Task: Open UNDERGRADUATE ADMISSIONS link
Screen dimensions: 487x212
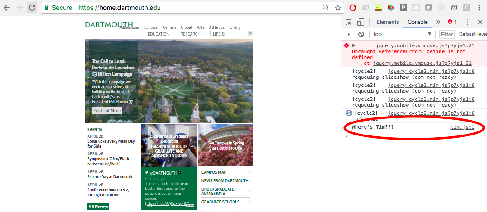Action: point(218,191)
